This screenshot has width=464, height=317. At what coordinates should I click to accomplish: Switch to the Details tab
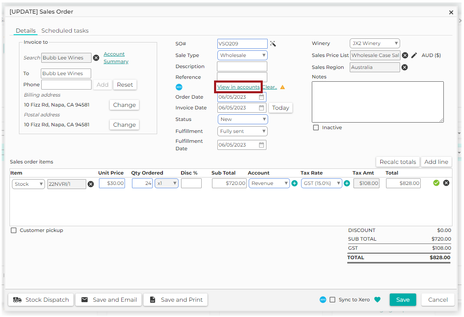pyautogui.click(x=26, y=31)
